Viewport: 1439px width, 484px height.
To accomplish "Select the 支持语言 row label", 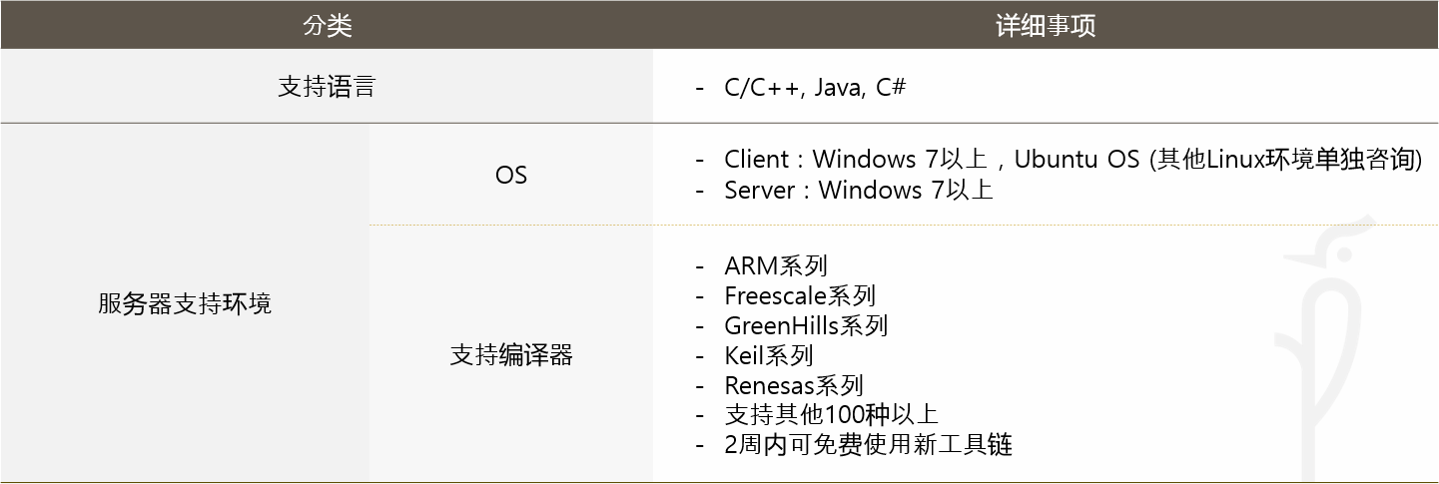I will click(x=327, y=87).
